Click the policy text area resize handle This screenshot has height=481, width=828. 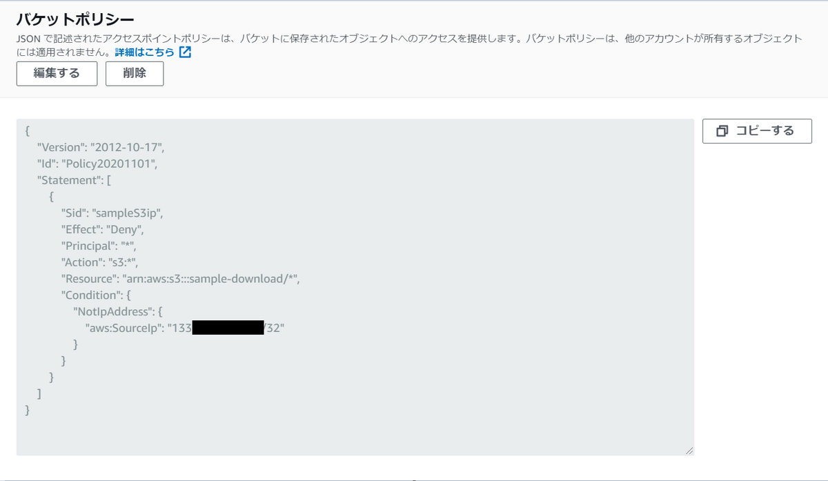coord(689,450)
